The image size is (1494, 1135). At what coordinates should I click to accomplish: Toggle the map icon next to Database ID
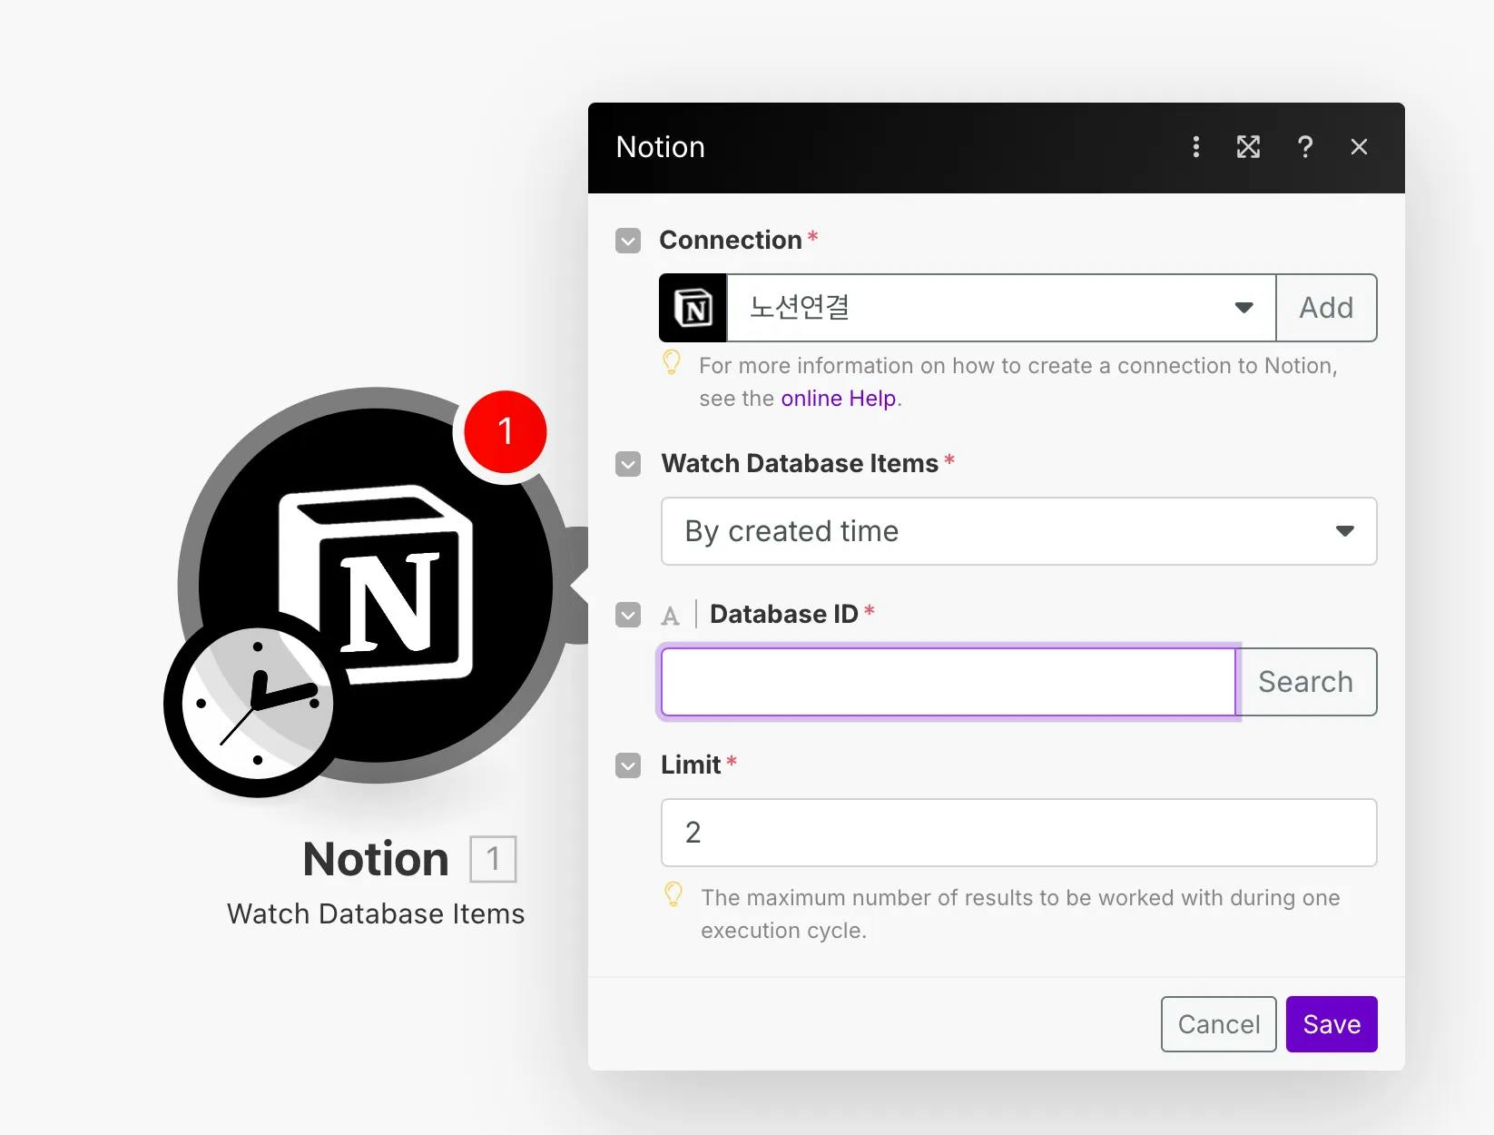click(670, 616)
